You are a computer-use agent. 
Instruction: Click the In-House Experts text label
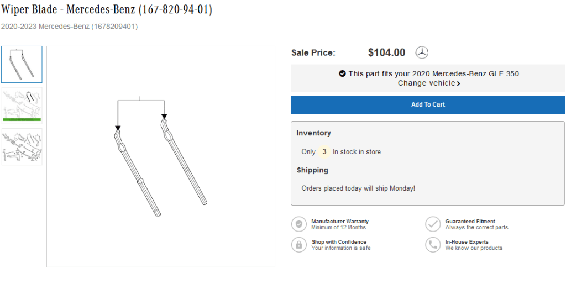tap(467, 242)
